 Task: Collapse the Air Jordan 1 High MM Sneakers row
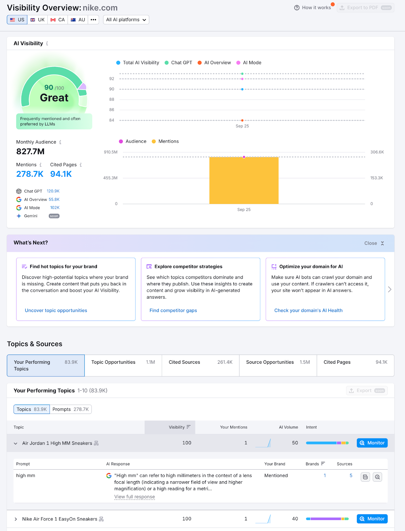point(16,443)
